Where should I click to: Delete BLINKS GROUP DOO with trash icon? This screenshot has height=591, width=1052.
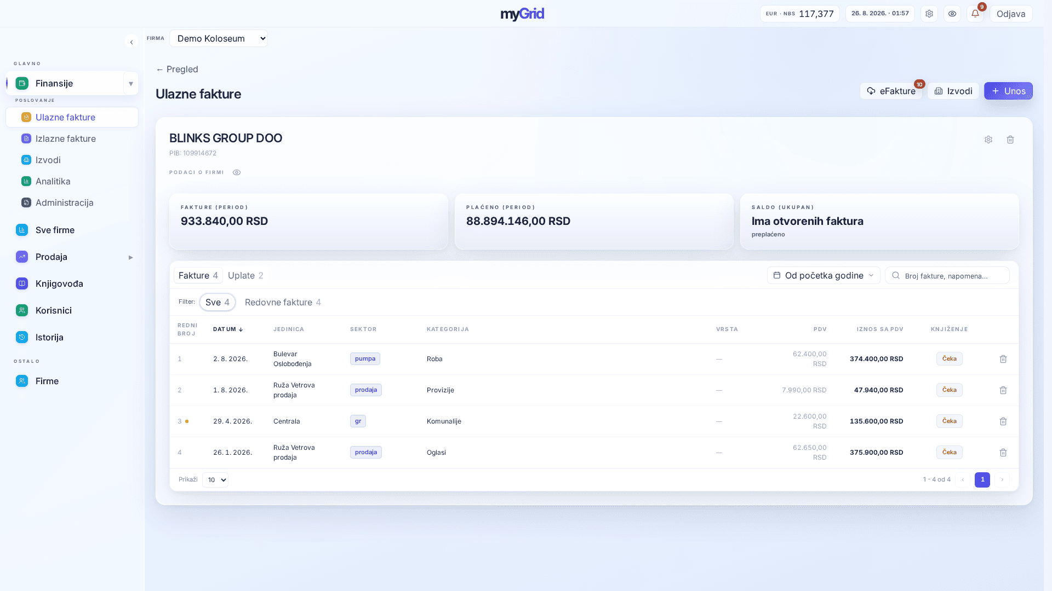[x=1010, y=140]
